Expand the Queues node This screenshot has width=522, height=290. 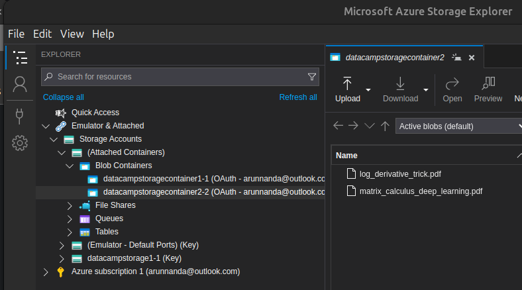70,219
